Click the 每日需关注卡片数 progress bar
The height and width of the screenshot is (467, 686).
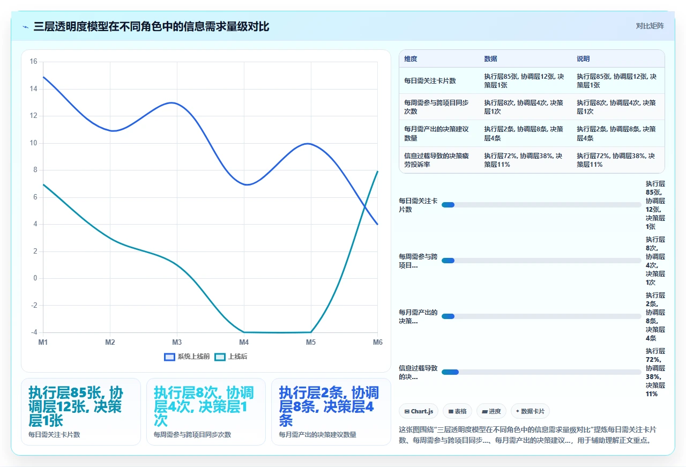(541, 205)
